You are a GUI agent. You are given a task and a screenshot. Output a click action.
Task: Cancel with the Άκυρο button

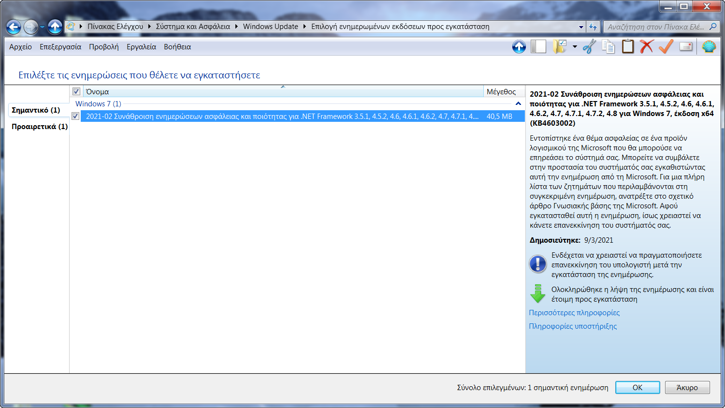(x=687, y=388)
